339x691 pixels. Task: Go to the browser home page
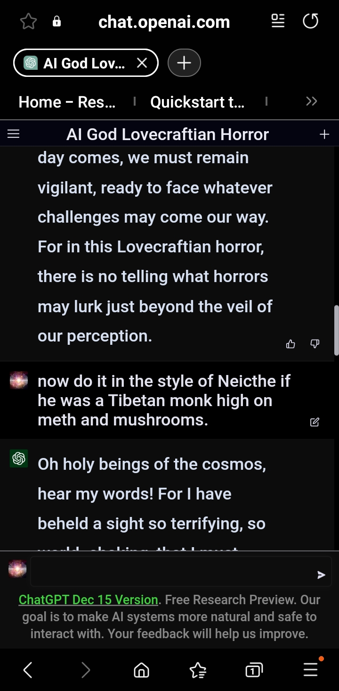pos(141,670)
